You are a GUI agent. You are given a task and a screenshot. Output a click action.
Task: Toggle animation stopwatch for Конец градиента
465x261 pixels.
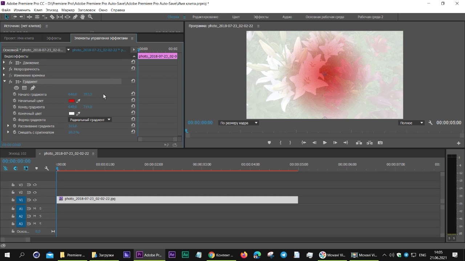(x=15, y=107)
